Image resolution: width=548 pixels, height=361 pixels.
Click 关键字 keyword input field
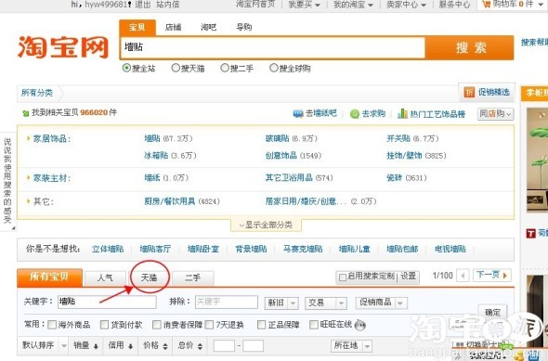coord(107,302)
